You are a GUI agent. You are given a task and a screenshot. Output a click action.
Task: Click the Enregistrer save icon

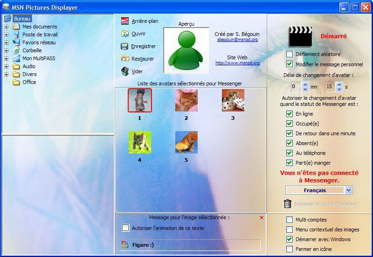[124, 46]
